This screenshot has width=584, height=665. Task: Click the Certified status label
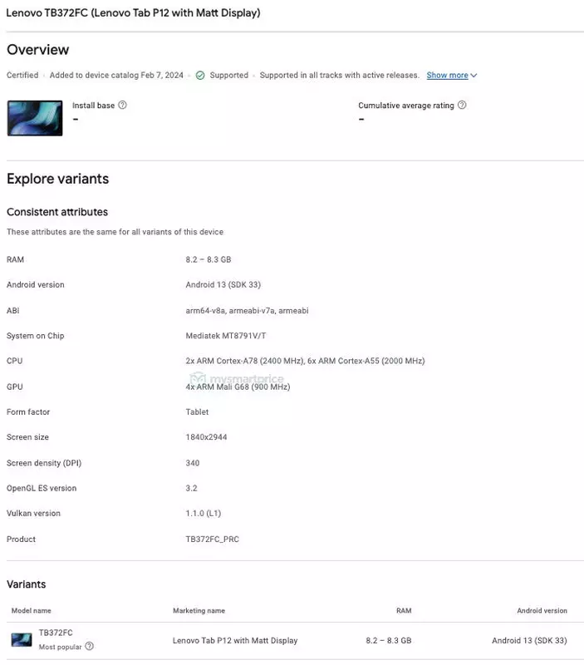point(22,75)
